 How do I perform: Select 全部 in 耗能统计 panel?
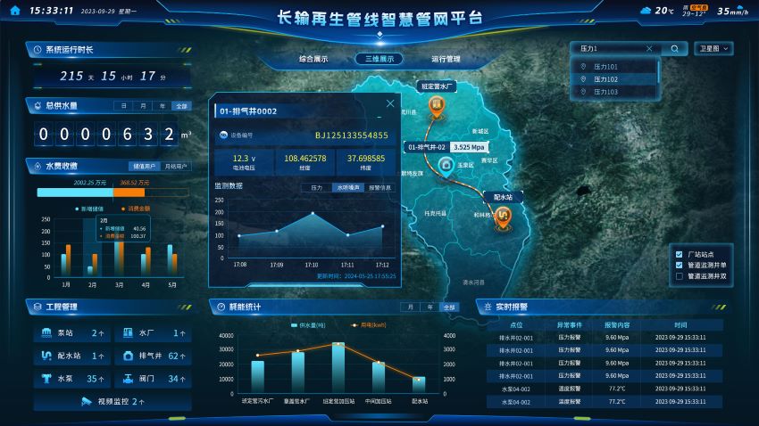point(449,307)
